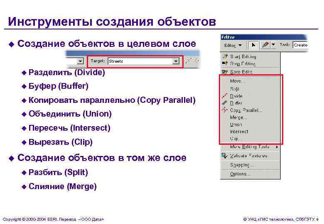Click the Copyright ESRI footer text

tap(53, 219)
